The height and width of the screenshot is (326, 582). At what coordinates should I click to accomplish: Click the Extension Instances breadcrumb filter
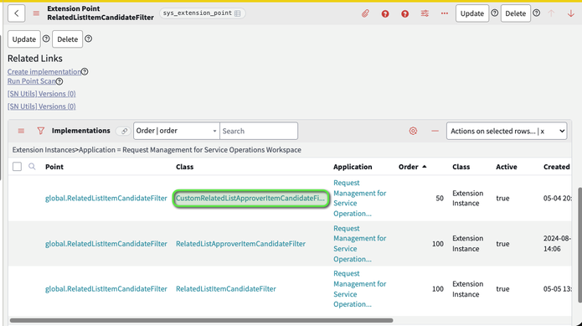pyautogui.click(x=44, y=150)
